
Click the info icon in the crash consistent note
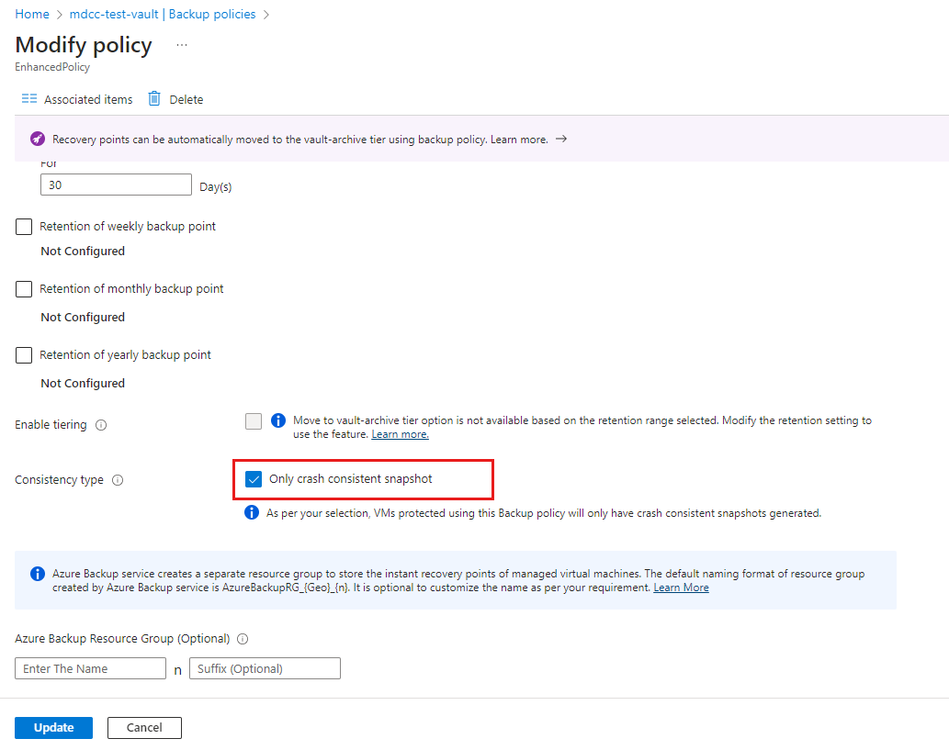click(x=250, y=513)
